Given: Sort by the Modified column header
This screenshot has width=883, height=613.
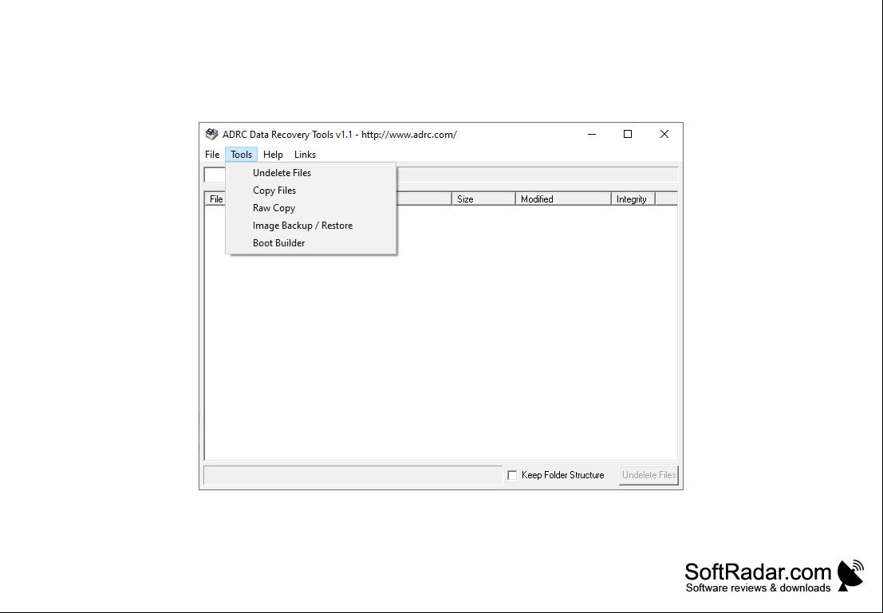Looking at the screenshot, I should click(x=563, y=198).
